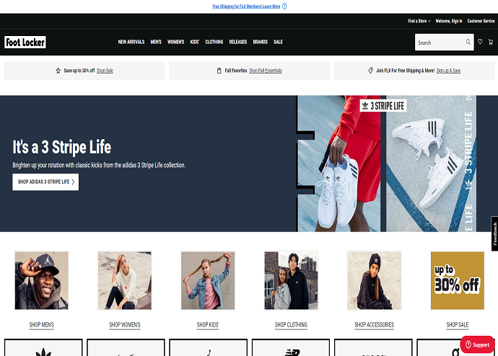Viewport: 498px width, 356px height.
Task: Click the bag icon by Fall Favorites
Action: [x=219, y=71]
